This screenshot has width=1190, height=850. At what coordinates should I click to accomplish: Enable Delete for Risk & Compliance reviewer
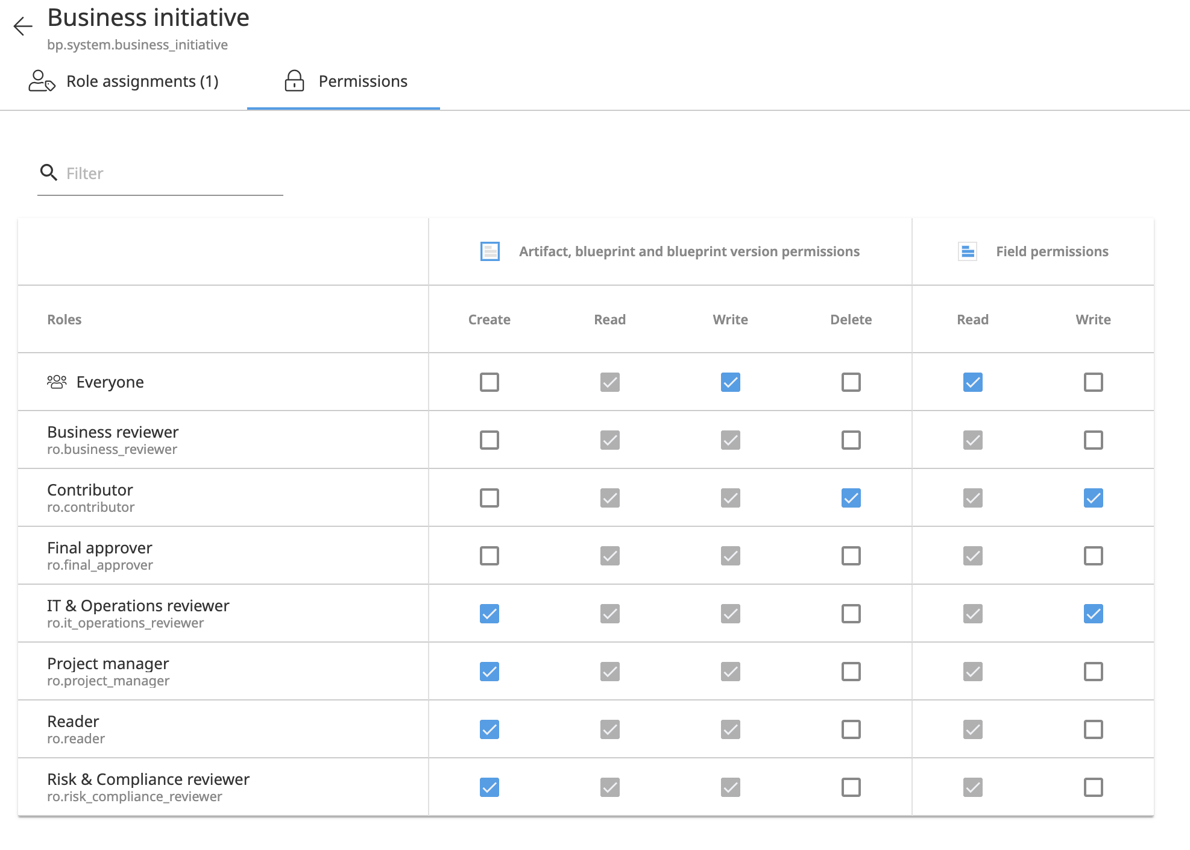pos(851,787)
